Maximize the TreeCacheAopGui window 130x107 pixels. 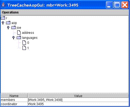(x=117, y=5)
